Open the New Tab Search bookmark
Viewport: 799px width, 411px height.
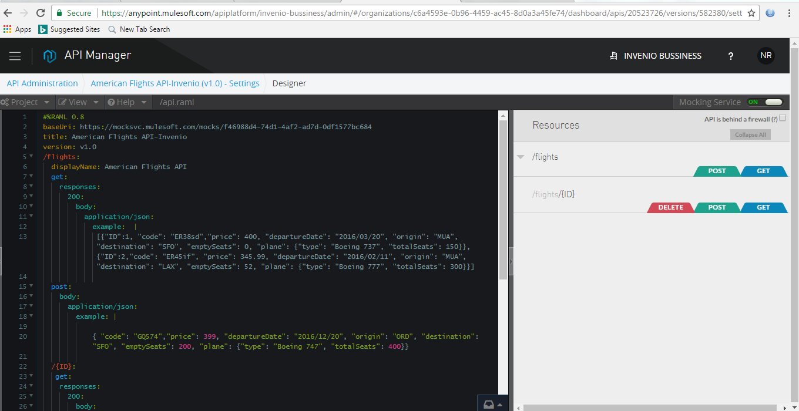tap(139, 29)
